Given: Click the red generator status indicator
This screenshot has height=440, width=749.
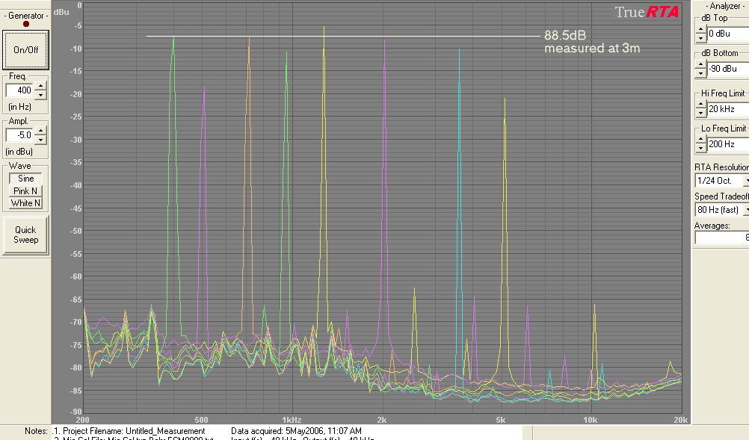Looking at the screenshot, I should tap(26, 25).
